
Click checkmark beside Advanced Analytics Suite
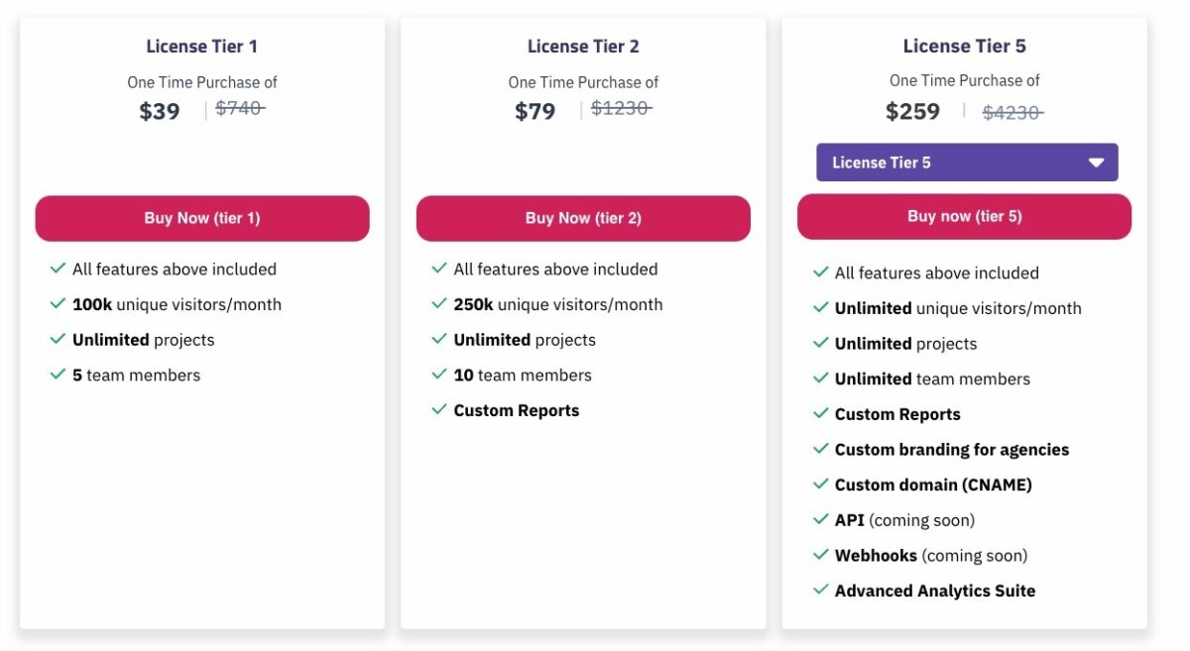(820, 590)
